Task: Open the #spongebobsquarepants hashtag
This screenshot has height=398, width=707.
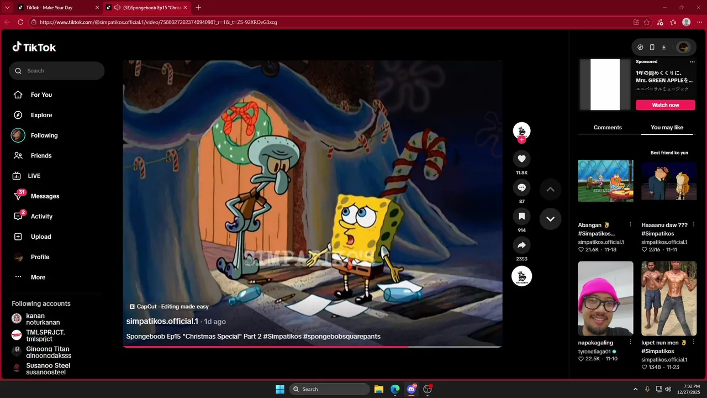Action: pyautogui.click(x=342, y=336)
